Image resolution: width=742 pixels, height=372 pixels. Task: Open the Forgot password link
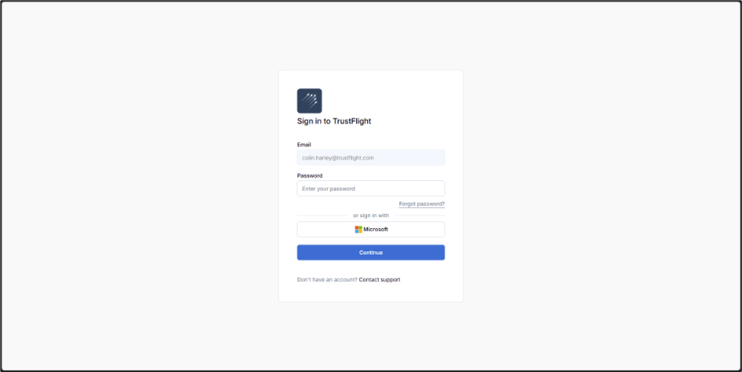tap(421, 204)
